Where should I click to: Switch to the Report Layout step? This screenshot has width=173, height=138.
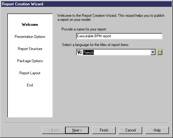pos(30,73)
